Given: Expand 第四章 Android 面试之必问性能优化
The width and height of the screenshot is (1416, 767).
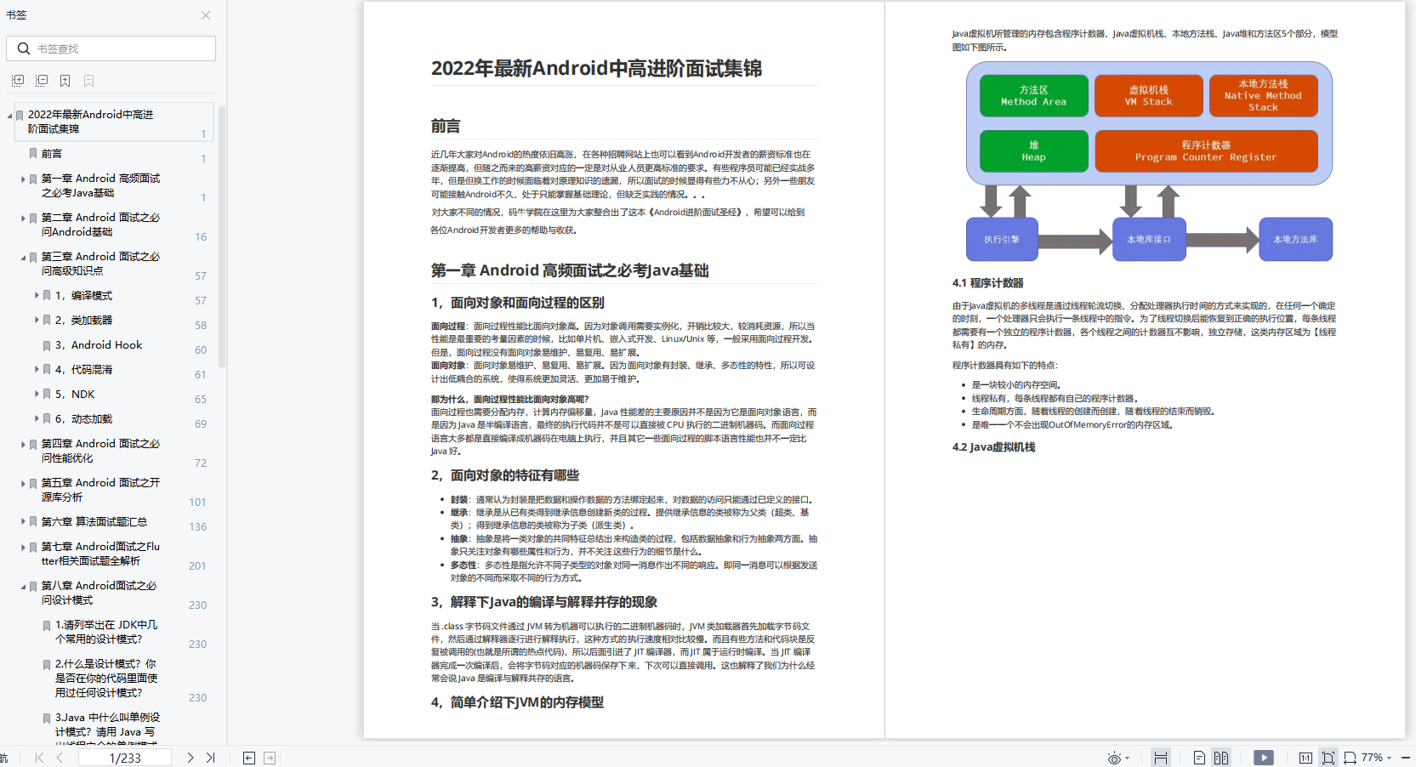Looking at the screenshot, I should point(23,445).
